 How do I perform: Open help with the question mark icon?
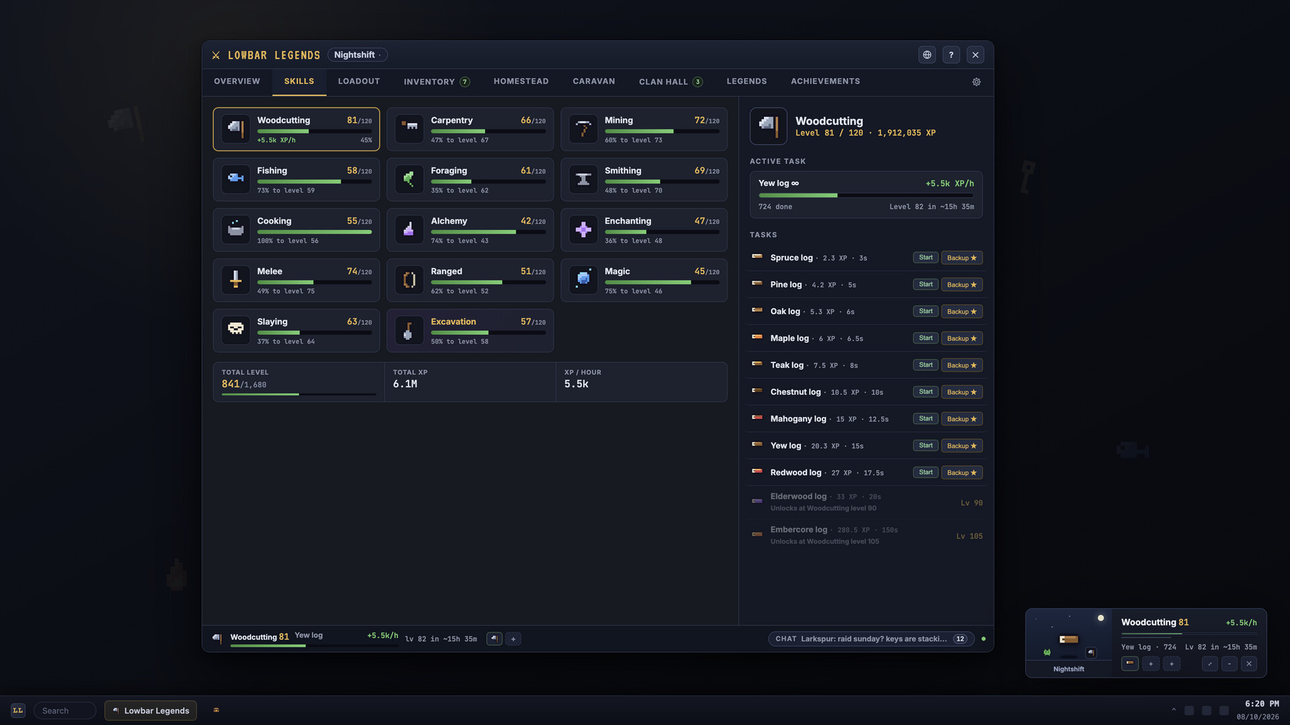coord(951,55)
